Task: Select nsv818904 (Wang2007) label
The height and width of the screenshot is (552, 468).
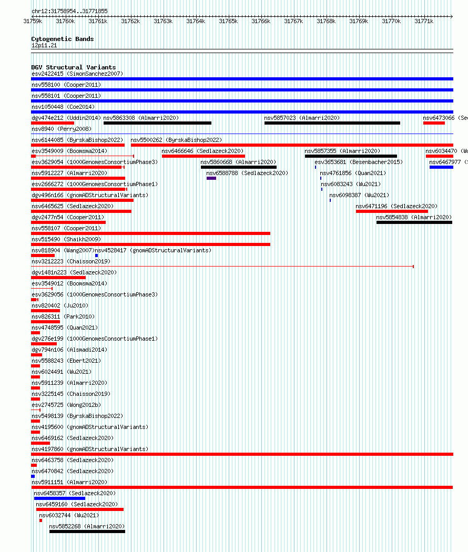Action: coord(63,250)
